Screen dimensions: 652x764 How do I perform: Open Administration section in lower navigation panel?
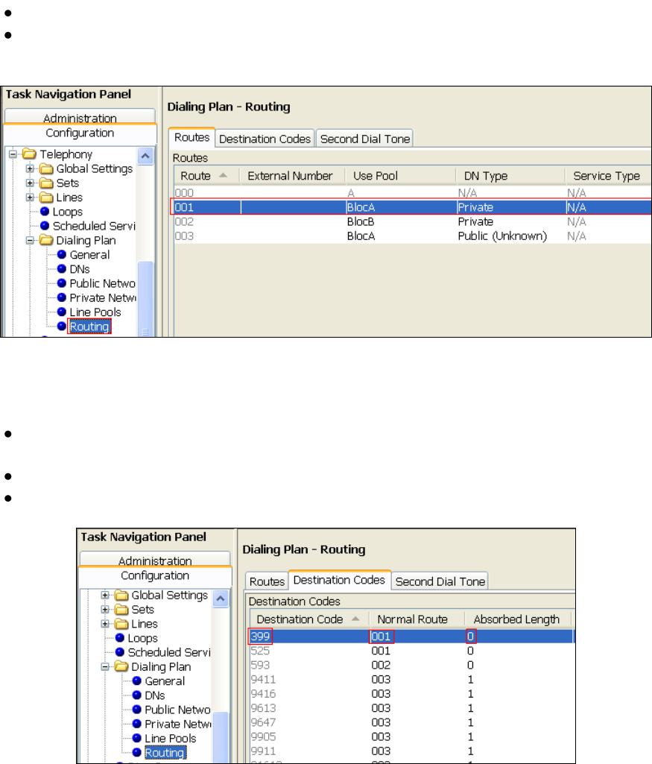[x=155, y=559]
